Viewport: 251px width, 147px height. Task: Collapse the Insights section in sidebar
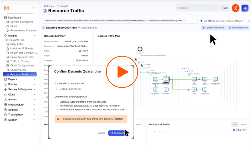[x=34, y=36]
